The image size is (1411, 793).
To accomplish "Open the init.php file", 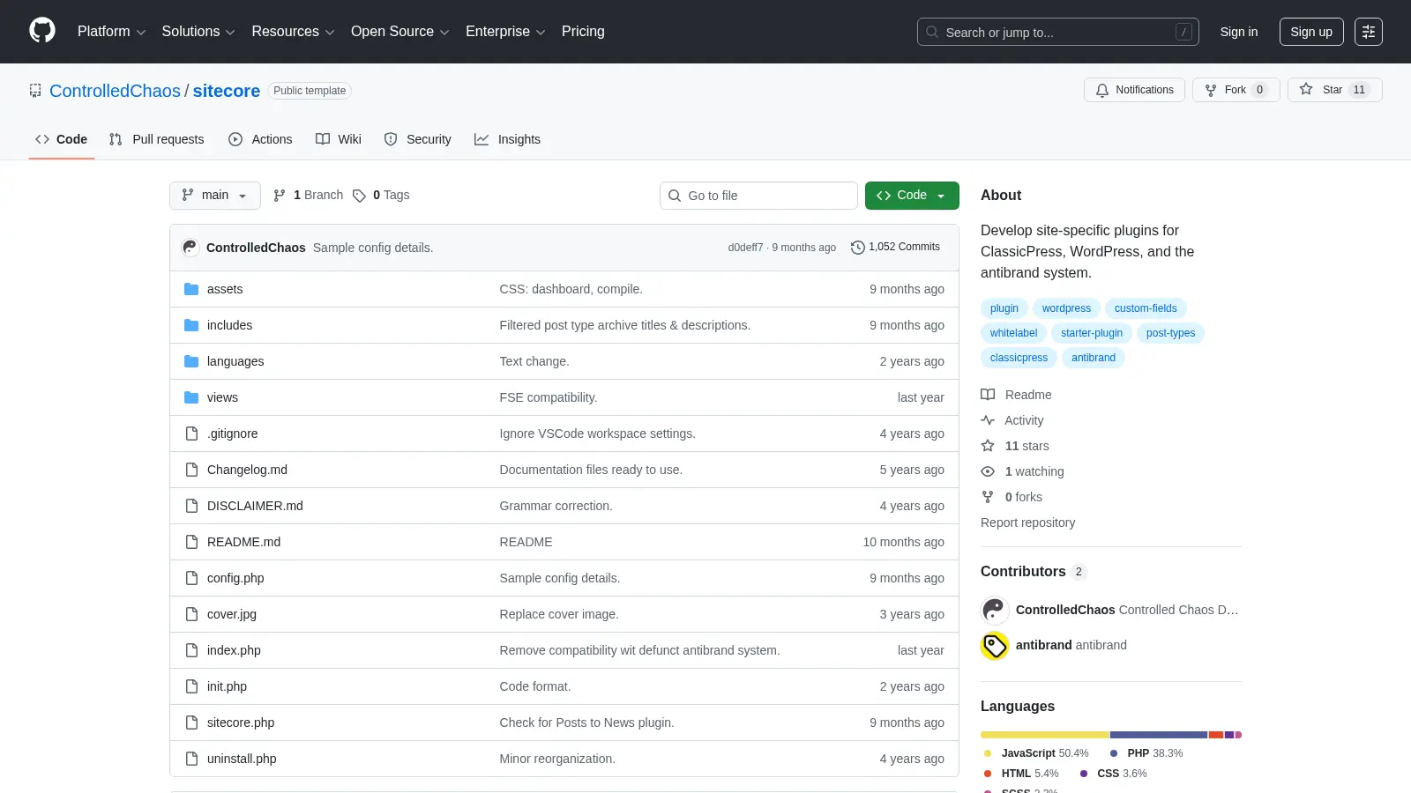I will (227, 686).
